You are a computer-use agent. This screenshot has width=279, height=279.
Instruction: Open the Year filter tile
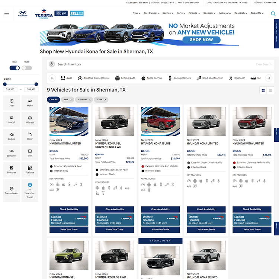coord(12,103)
